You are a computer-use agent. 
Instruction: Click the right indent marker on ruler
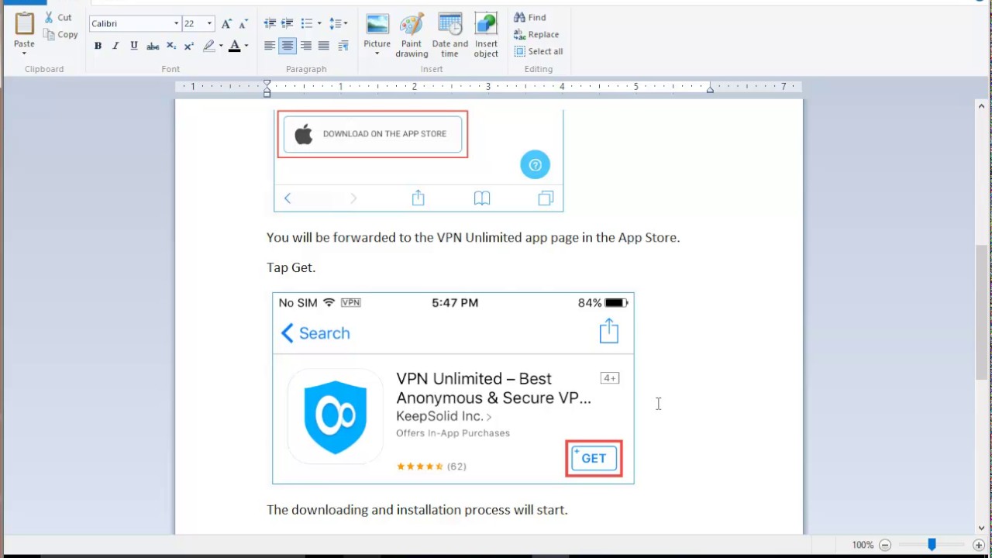coord(710,90)
